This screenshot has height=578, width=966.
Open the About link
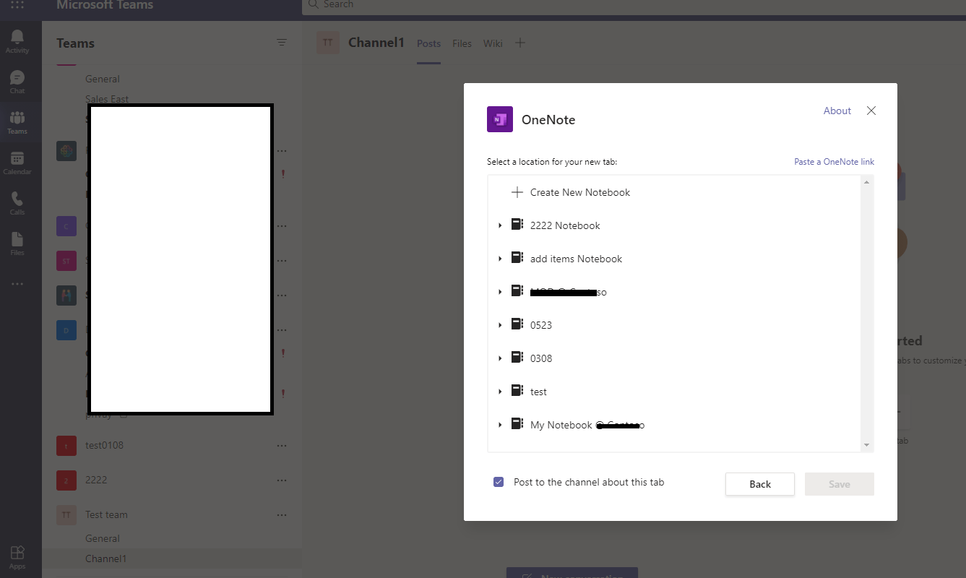coord(837,111)
